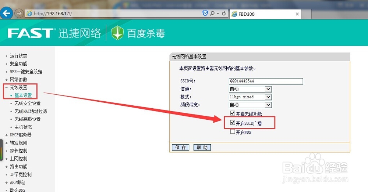
Task: Expand the 转发规则 menu
Action: (x=18, y=143)
